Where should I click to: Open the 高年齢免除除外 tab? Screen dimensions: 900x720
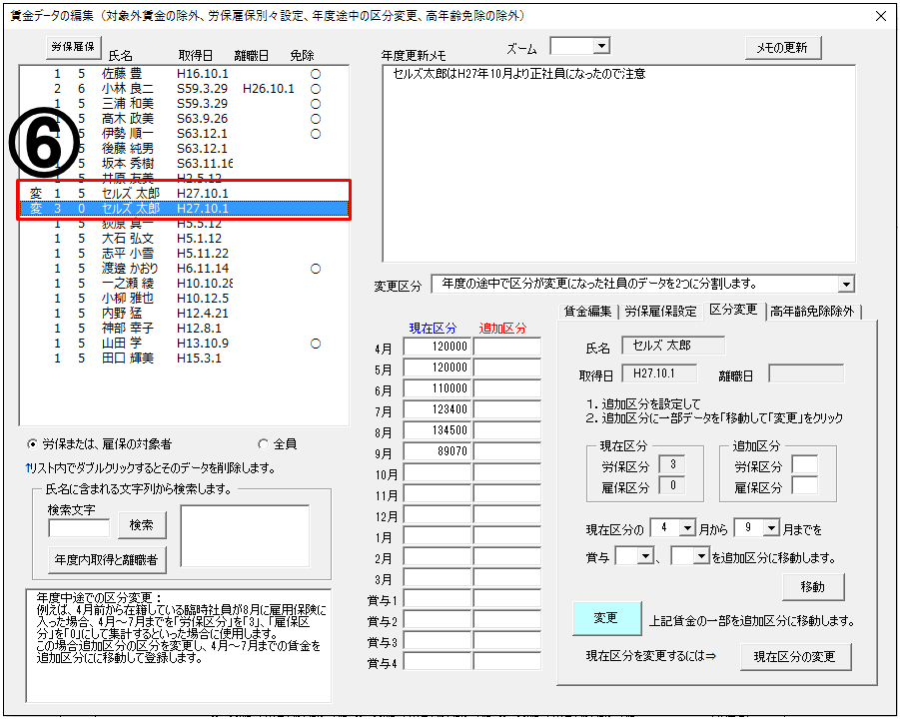[812, 311]
